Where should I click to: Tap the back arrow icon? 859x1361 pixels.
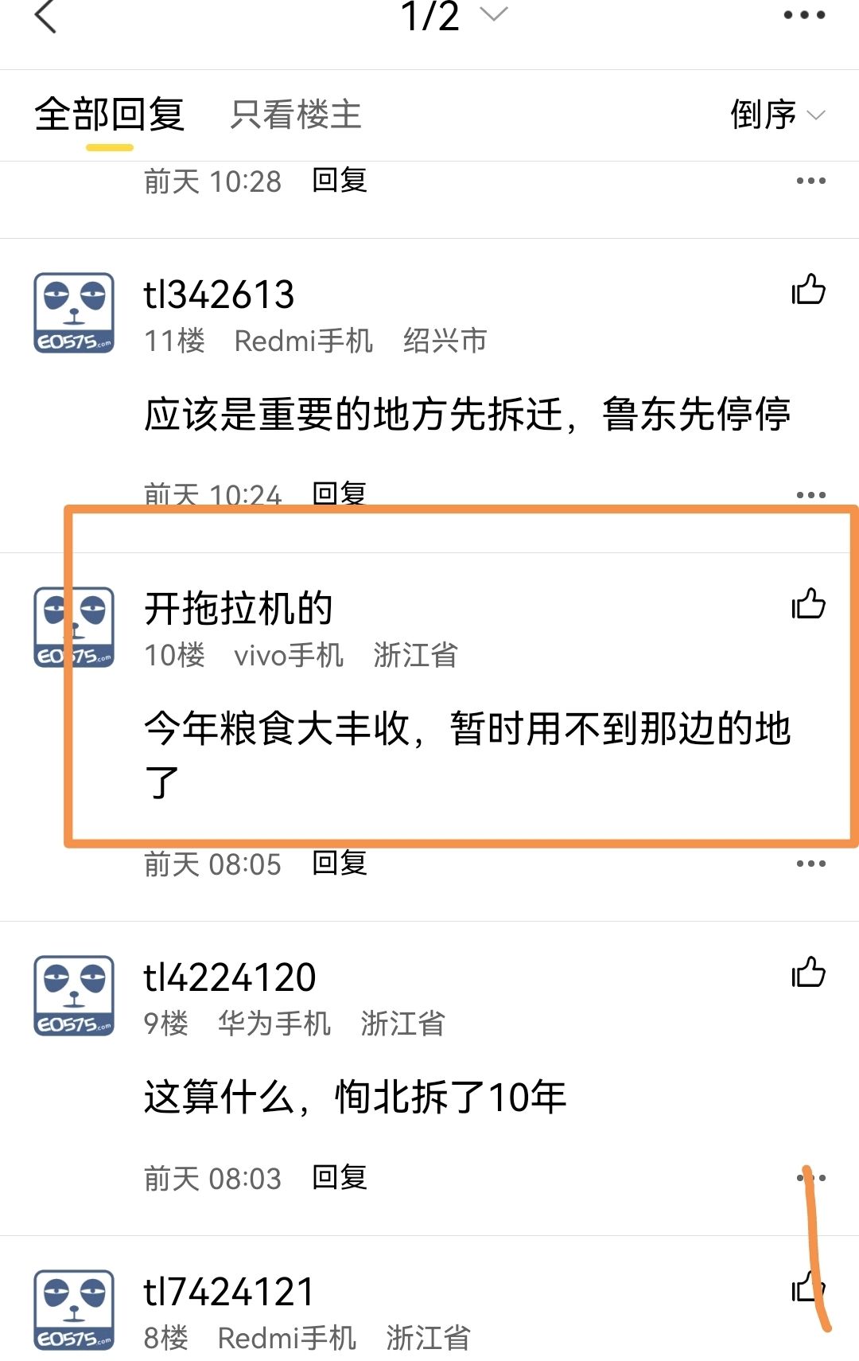click(x=46, y=16)
